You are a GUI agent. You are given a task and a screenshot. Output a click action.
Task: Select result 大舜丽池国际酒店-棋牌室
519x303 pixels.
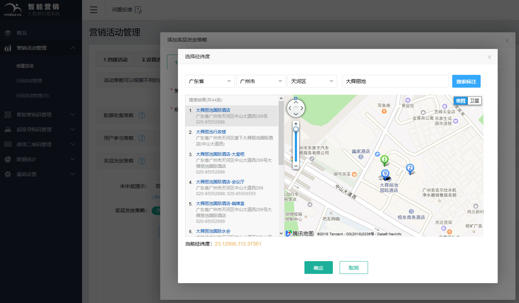click(x=220, y=204)
